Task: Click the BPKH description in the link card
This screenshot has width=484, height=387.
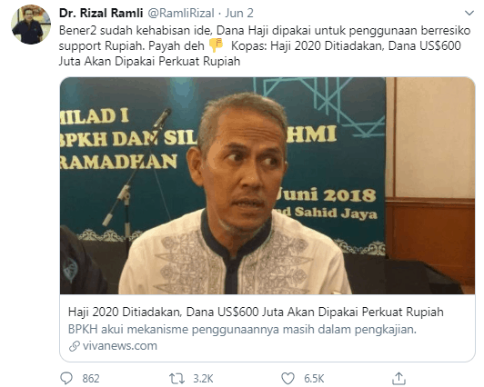Action: point(242,330)
